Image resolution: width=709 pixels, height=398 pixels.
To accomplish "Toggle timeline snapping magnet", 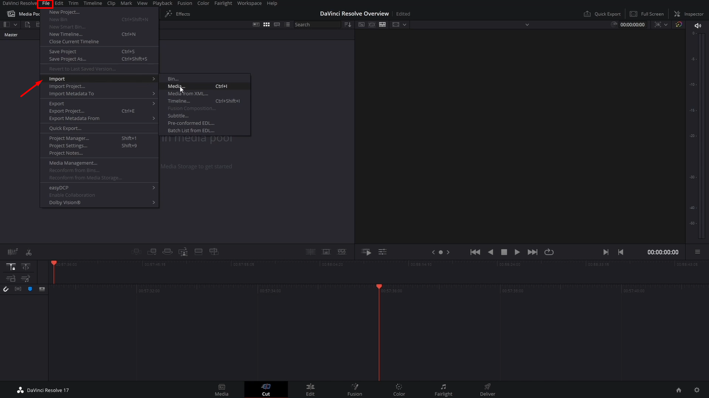I will click(6, 289).
